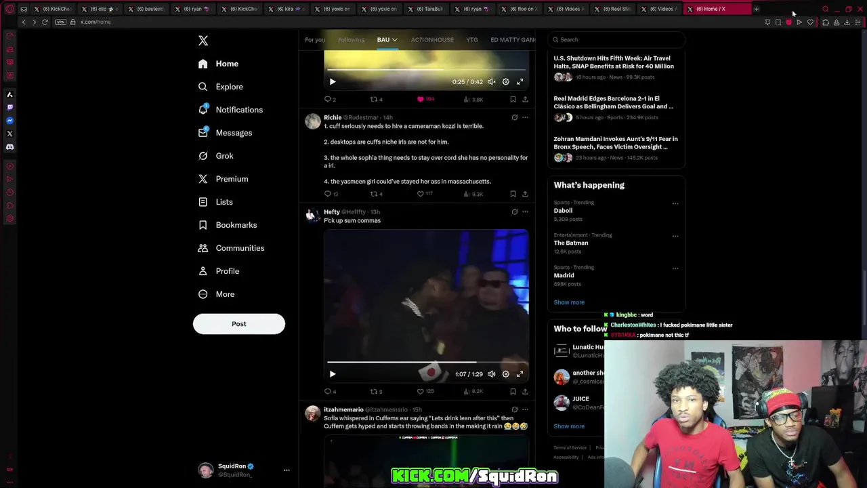Go back in browser
This screenshot has height=488, width=867.
pos(24,22)
